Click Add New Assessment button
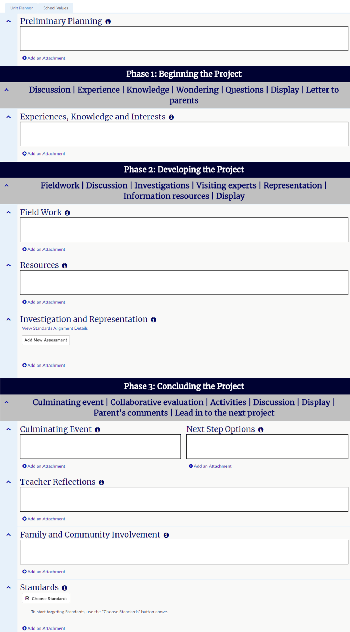The image size is (350, 632). point(46,340)
